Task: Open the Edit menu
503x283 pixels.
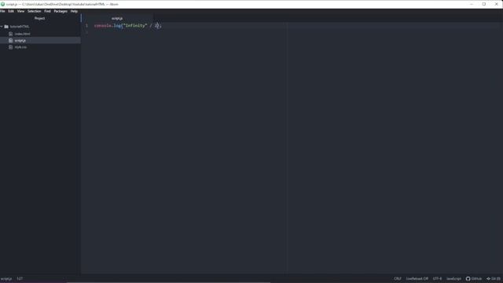Action: (11, 11)
